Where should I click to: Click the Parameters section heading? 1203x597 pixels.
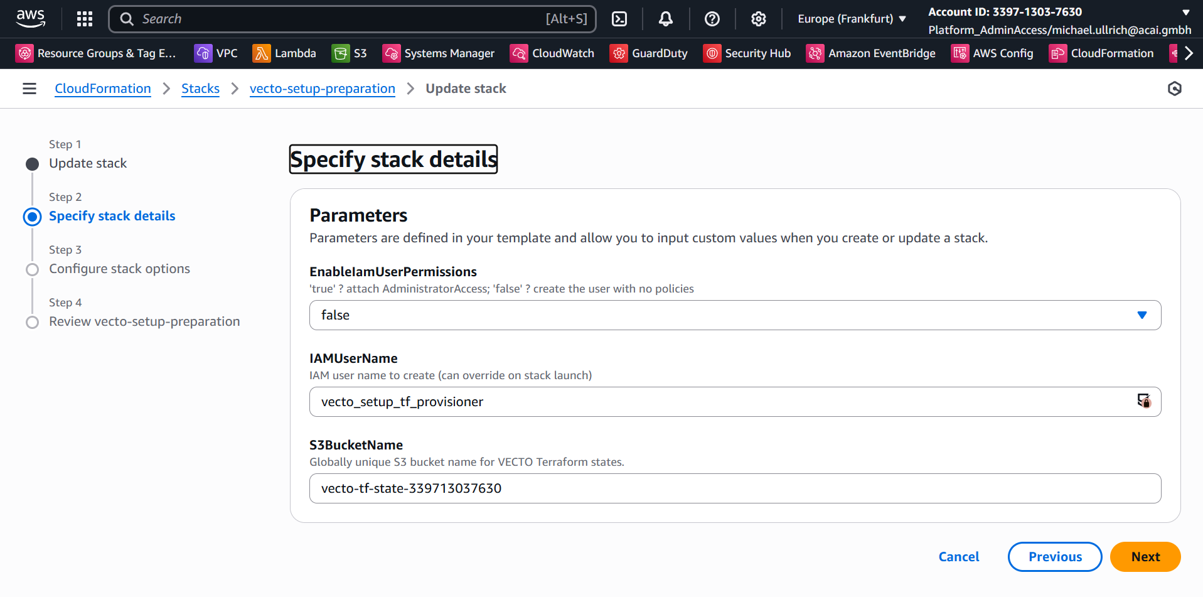358,215
